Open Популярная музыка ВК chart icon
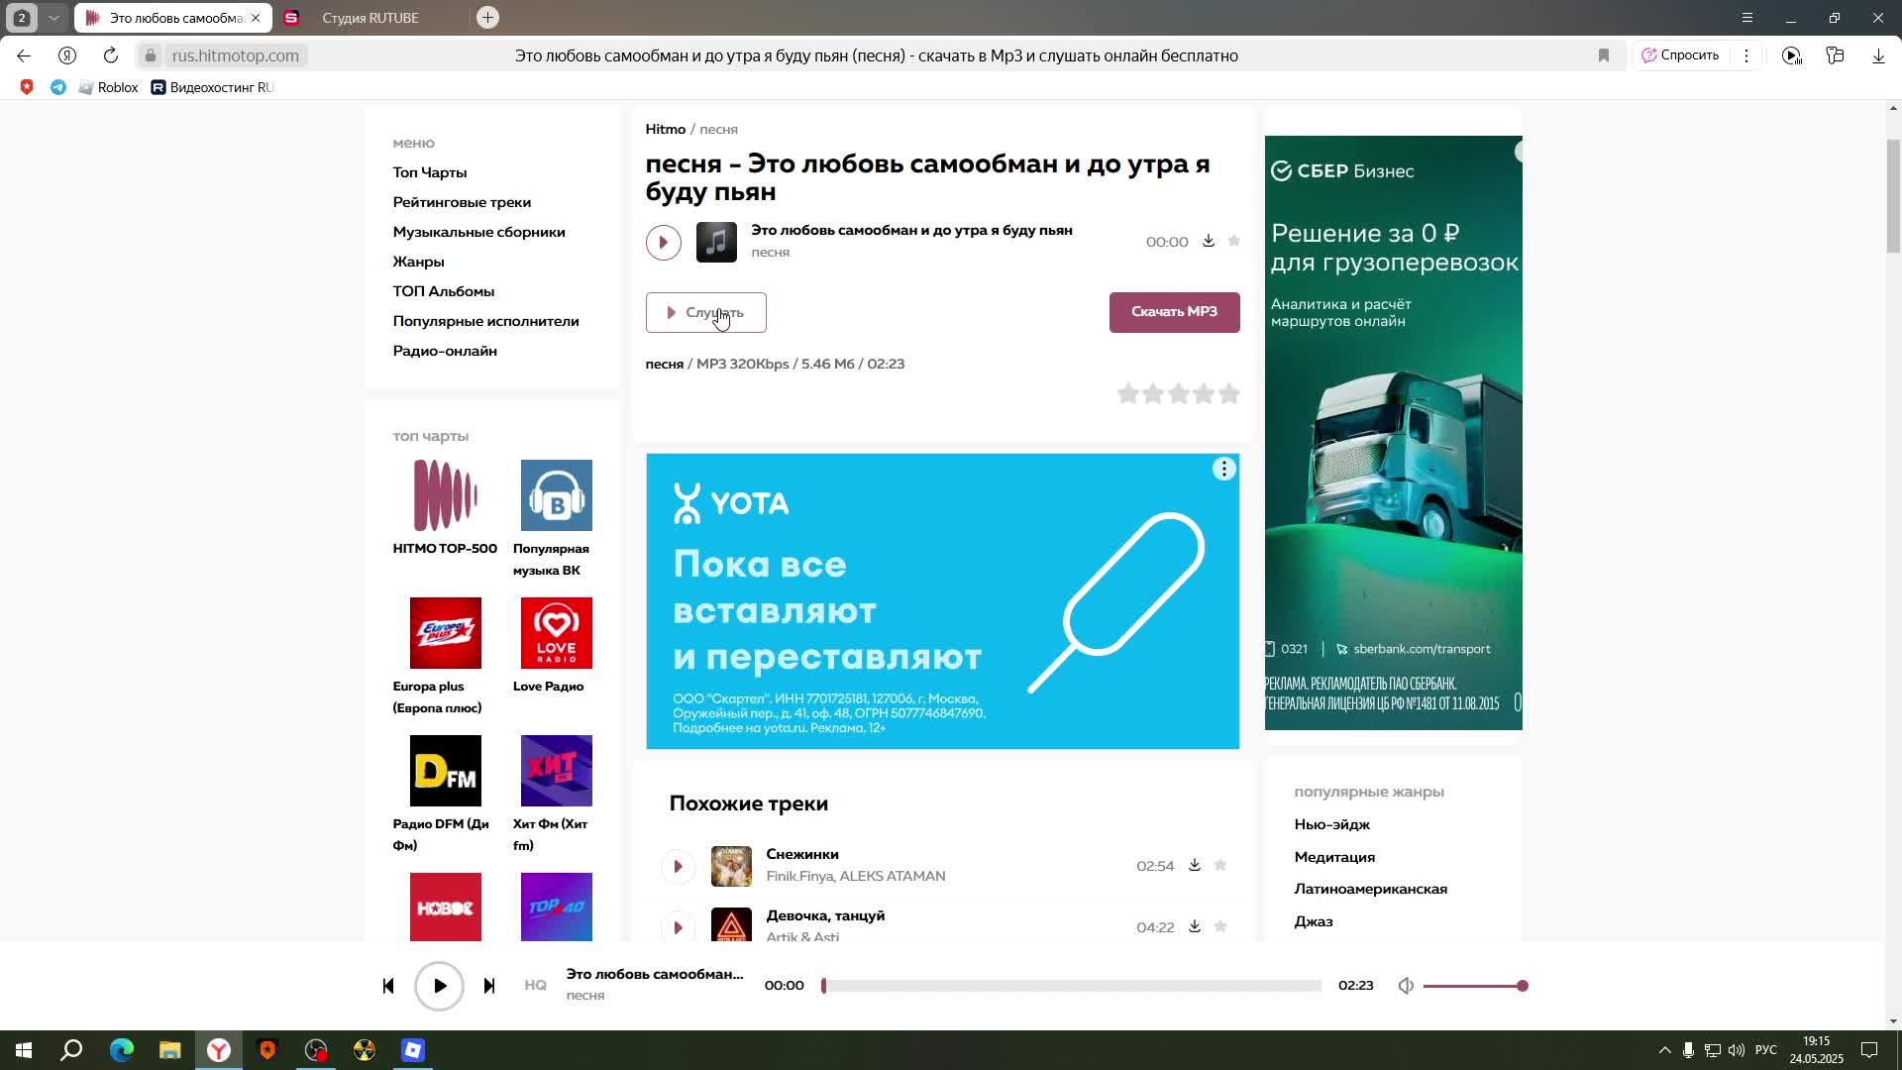The width and height of the screenshot is (1902, 1070). click(x=557, y=495)
